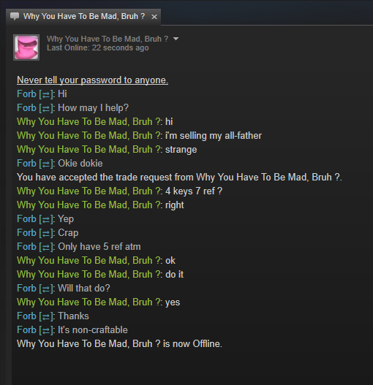
Task: Click the trade request accepted system message
Action: tap(179, 178)
